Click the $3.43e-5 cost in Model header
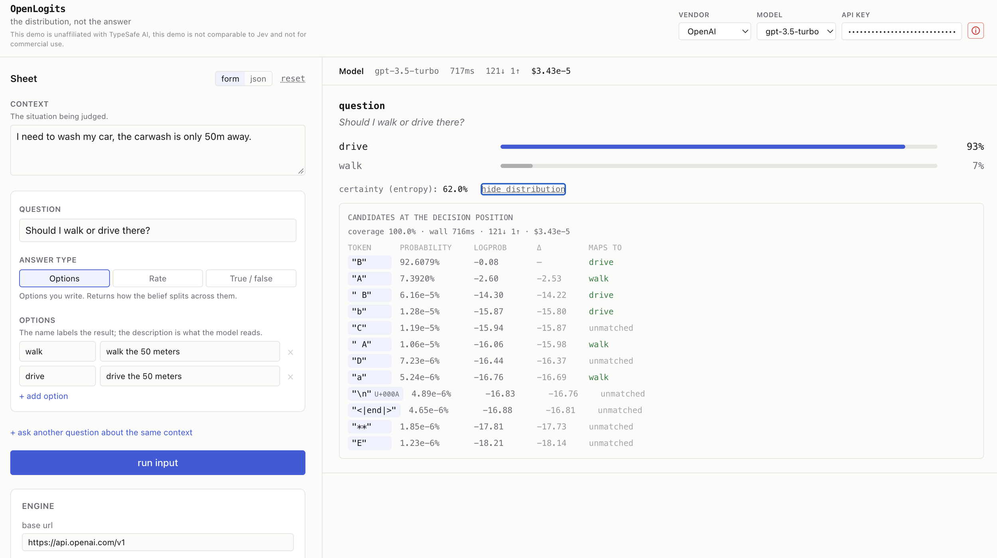997x558 pixels. (551, 71)
